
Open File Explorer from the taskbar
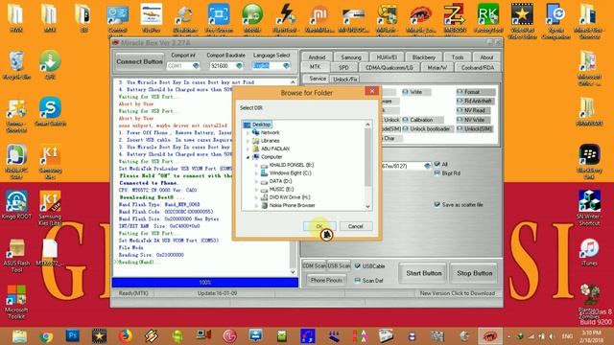pyautogui.click(x=19, y=336)
